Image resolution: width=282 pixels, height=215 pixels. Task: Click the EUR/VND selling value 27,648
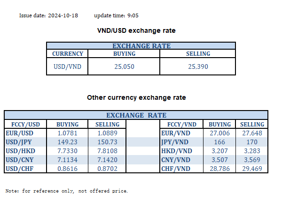click(252, 133)
